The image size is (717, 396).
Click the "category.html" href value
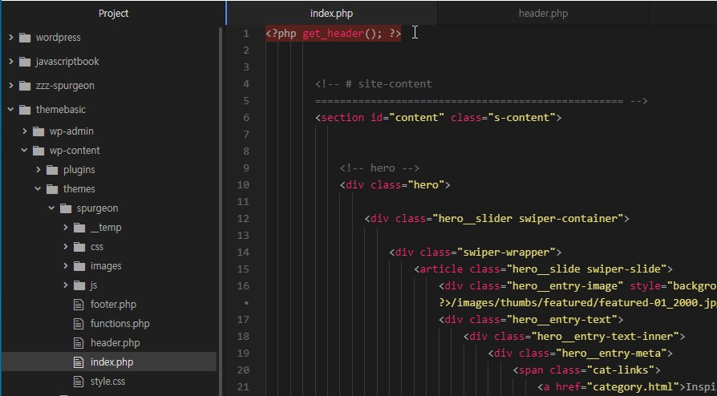tap(636, 387)
